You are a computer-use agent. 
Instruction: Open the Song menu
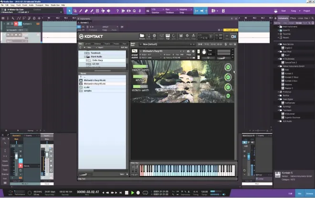[12, 5]
